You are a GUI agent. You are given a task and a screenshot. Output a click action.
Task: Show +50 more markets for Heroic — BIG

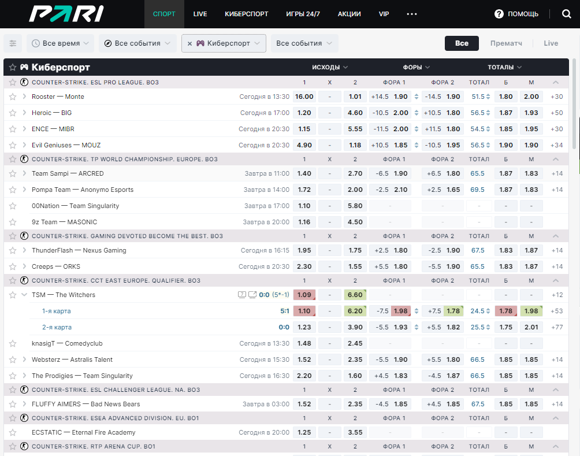(557, 113)
